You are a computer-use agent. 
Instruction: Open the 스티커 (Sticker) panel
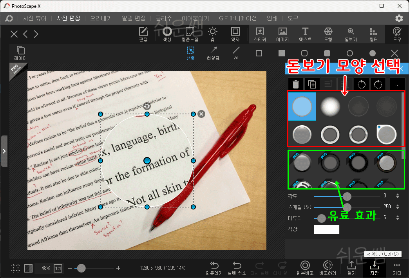tap(260, 34)
